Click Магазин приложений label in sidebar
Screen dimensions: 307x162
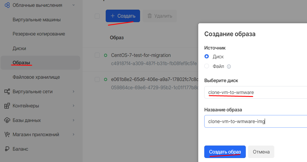pyautogui.click(x=36, y=135)
